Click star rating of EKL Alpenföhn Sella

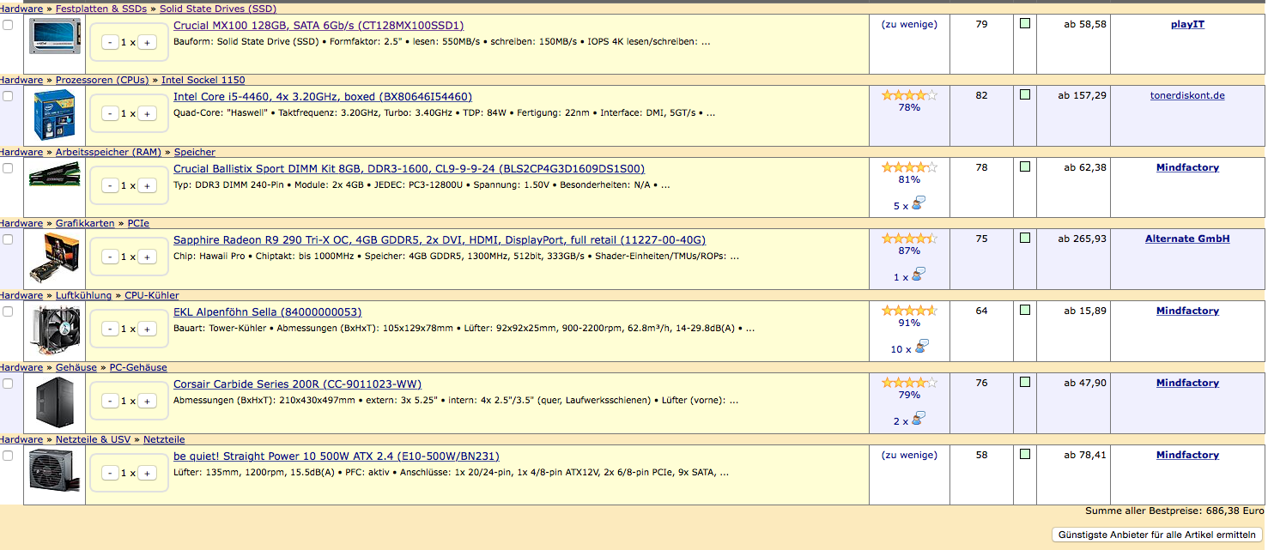tap(909, 311)
